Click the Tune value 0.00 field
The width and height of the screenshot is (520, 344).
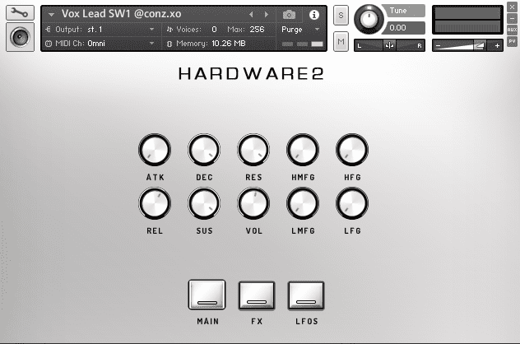click(x=405, y=28)
